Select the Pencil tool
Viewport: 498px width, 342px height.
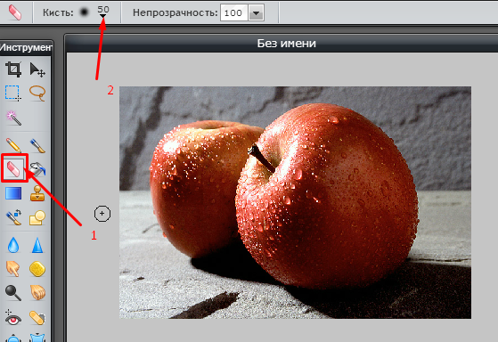click(x=13, y=145)
